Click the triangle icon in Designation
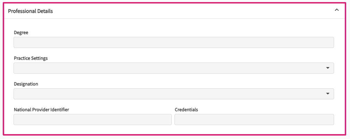The image size is (350, 139). (327, 94)
